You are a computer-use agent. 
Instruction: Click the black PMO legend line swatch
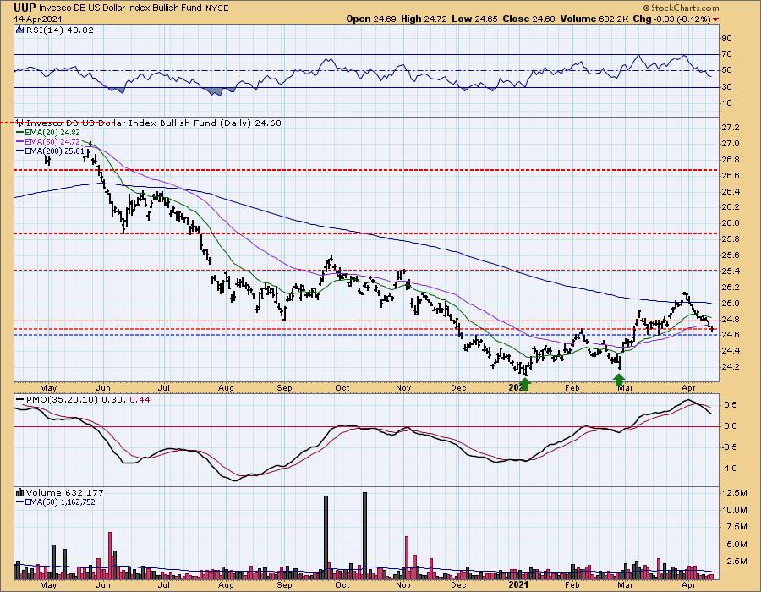tap(20, 400)
